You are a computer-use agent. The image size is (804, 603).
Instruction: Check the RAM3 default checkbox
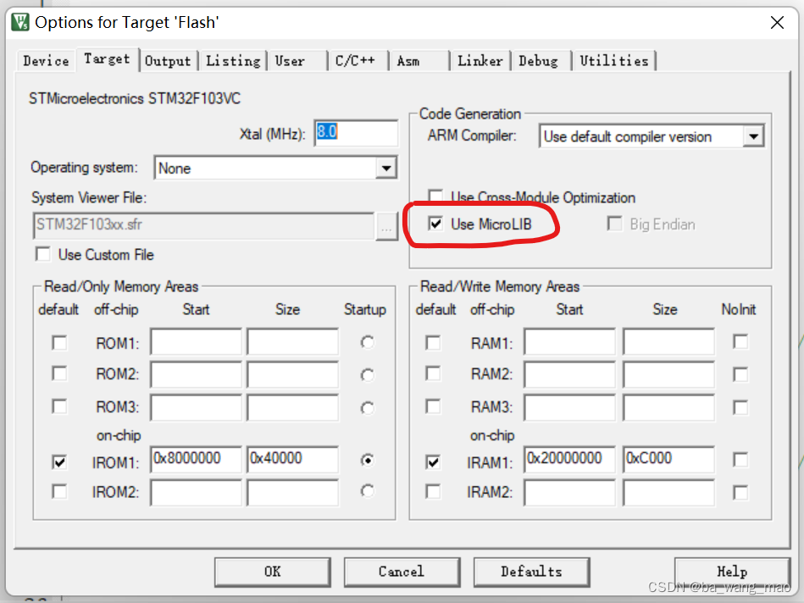coord(433,407)
